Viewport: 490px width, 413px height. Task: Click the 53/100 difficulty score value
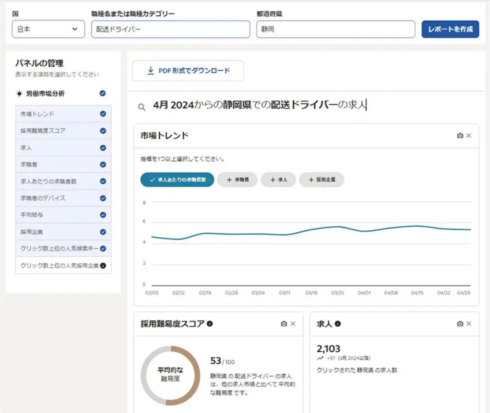222,361
